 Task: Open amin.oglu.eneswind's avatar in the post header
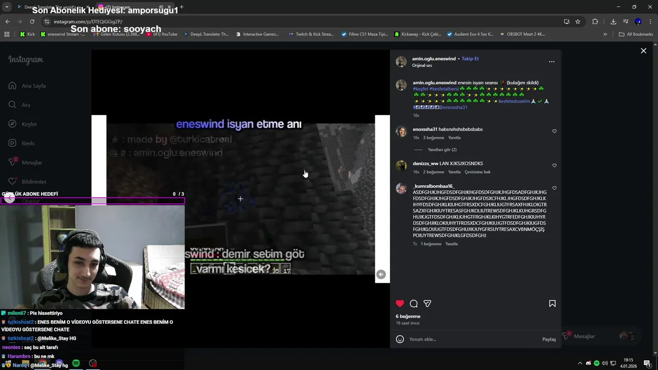click(401, 62)
